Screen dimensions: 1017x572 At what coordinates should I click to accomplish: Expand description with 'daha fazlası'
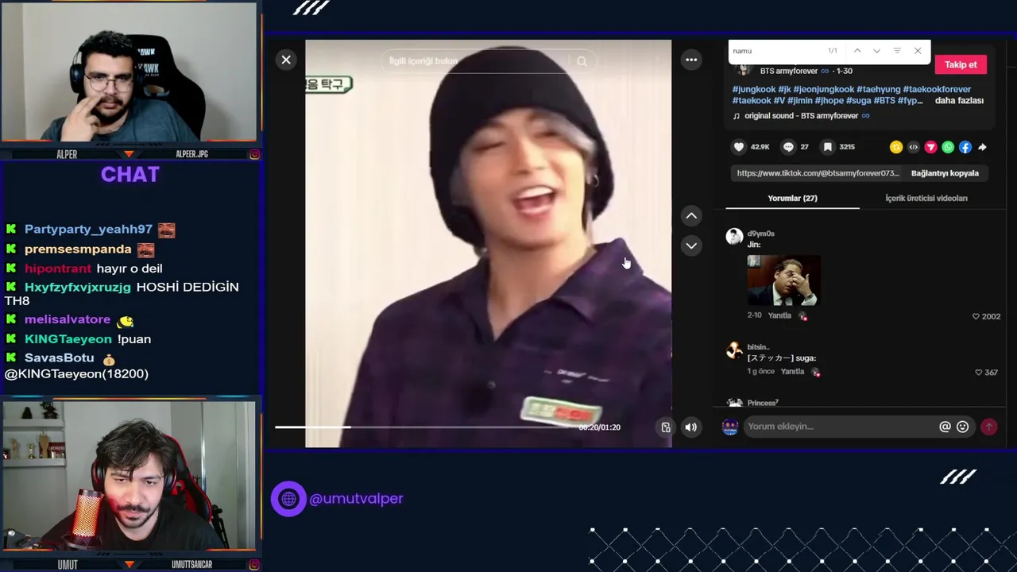tap(959, 101)
